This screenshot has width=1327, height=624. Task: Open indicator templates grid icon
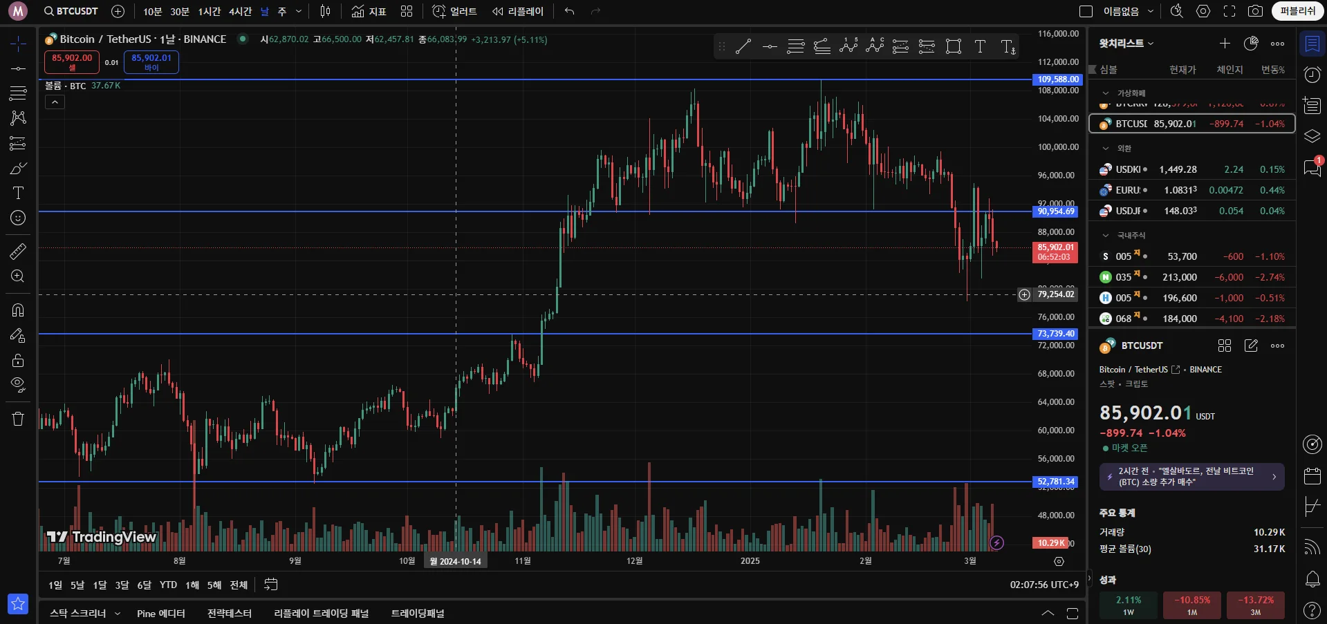(407, 11)
